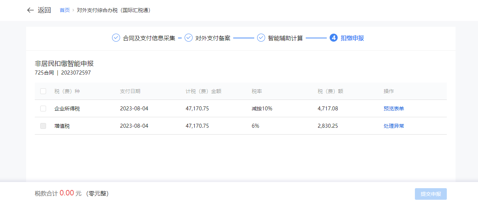Click 预览表单 for 企业所得税
Screen dimensions: 478x203
click(394, 109)
